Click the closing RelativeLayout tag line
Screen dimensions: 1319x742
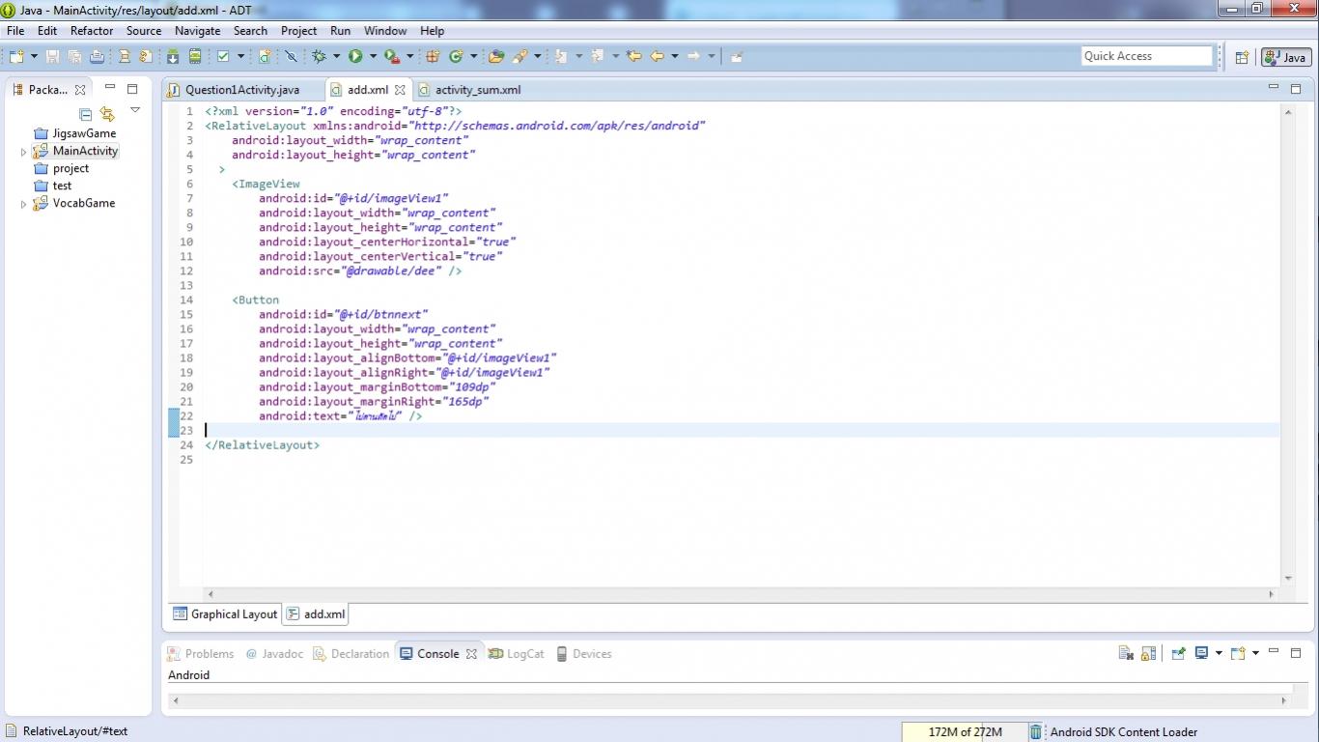tap(262, 445)
